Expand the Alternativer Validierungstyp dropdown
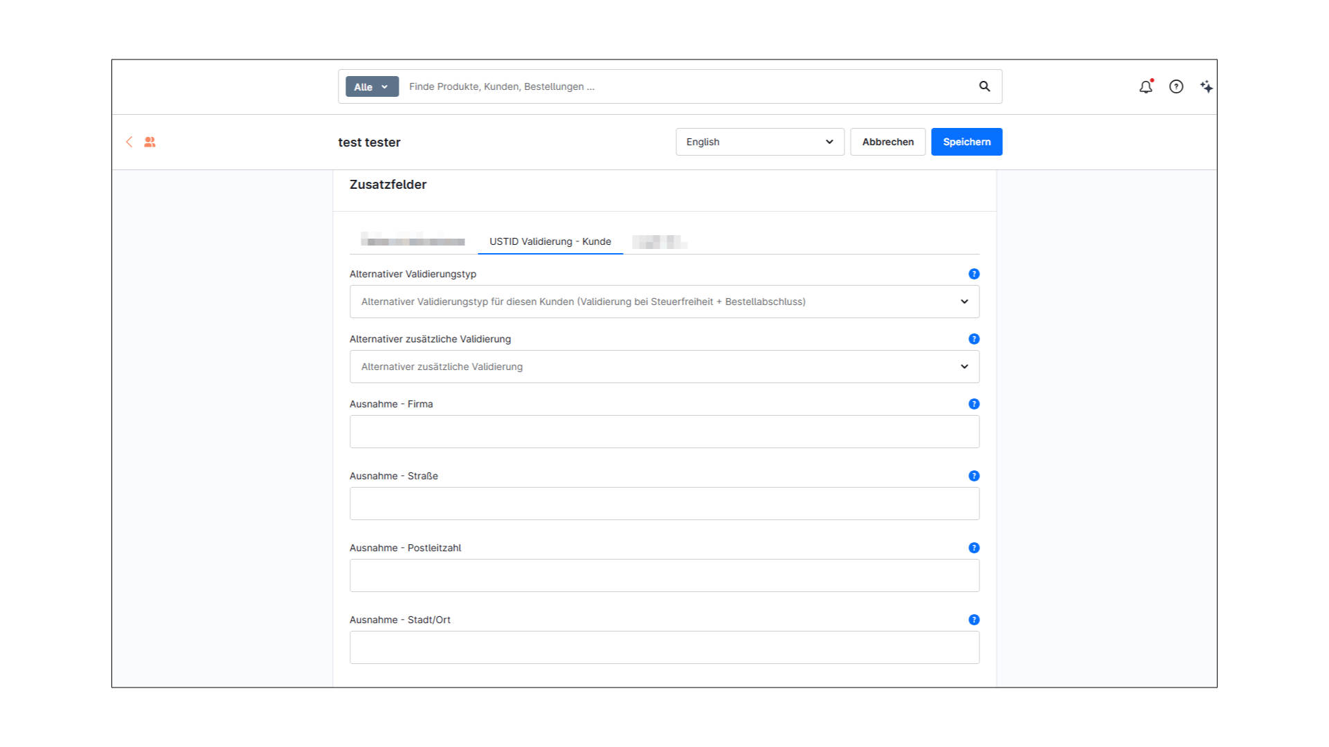 tap(664, 302)
